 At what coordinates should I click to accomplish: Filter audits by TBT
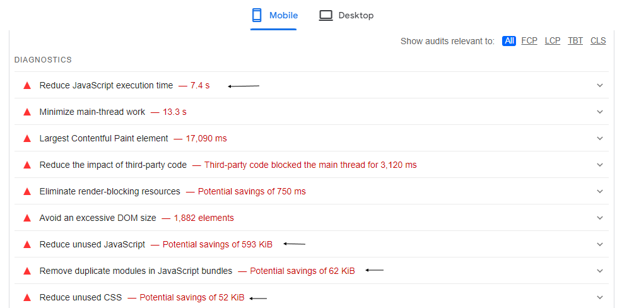[575, 41]
